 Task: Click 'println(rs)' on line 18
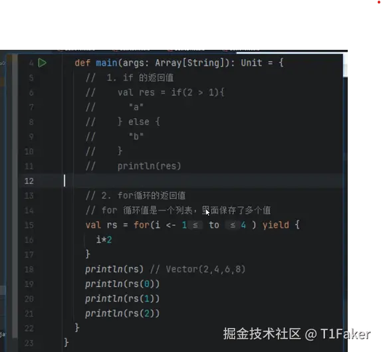[114, 269]
